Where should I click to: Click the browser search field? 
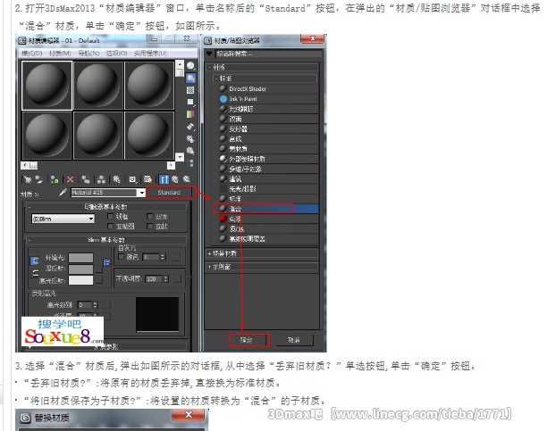[268, 54]
